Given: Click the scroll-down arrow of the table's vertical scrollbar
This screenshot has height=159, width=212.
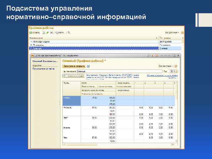Looking at the screenshot, I should [x=176, y=141].
